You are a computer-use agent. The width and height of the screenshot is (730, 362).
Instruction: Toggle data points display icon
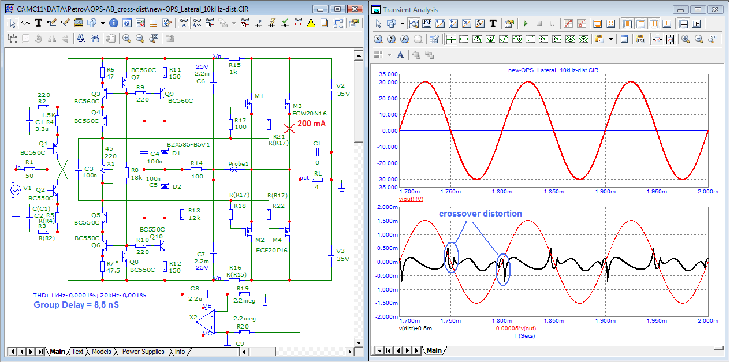(568, 24)
